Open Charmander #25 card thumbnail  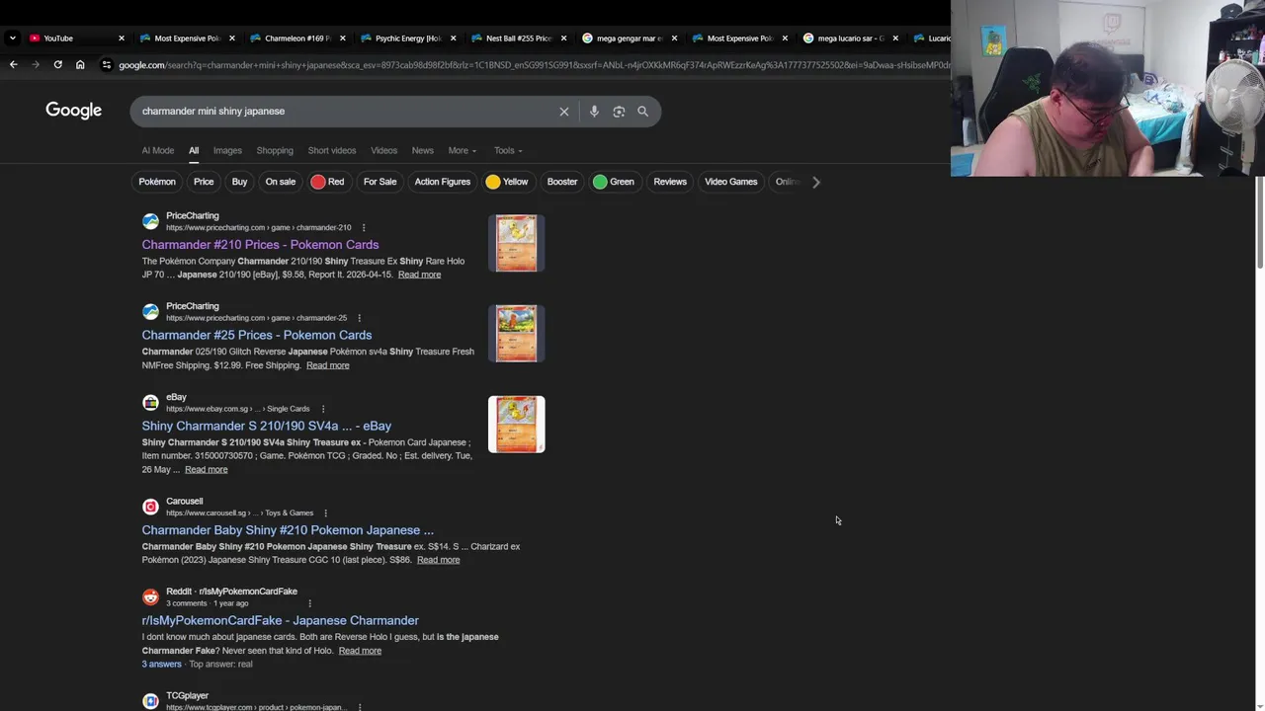(x=516, y=334)
